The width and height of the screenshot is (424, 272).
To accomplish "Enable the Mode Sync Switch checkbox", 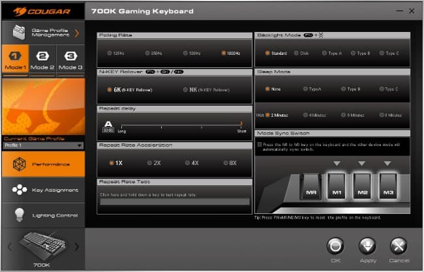I will [260, 145].
